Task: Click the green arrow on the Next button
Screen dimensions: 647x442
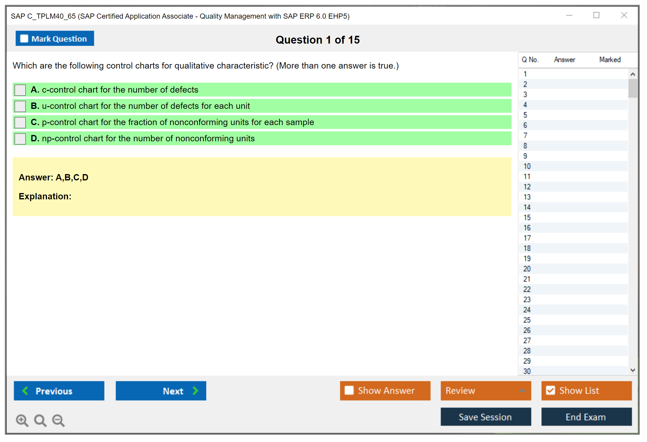Action: click(x=196, y=391)
